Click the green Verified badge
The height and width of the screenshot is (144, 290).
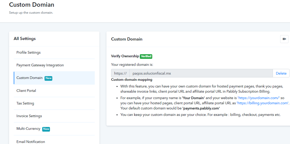[x=146, y=56]
